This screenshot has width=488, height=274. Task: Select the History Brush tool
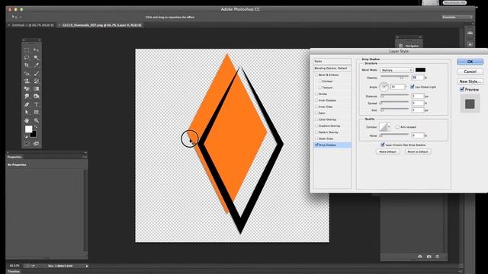[37, 81]
